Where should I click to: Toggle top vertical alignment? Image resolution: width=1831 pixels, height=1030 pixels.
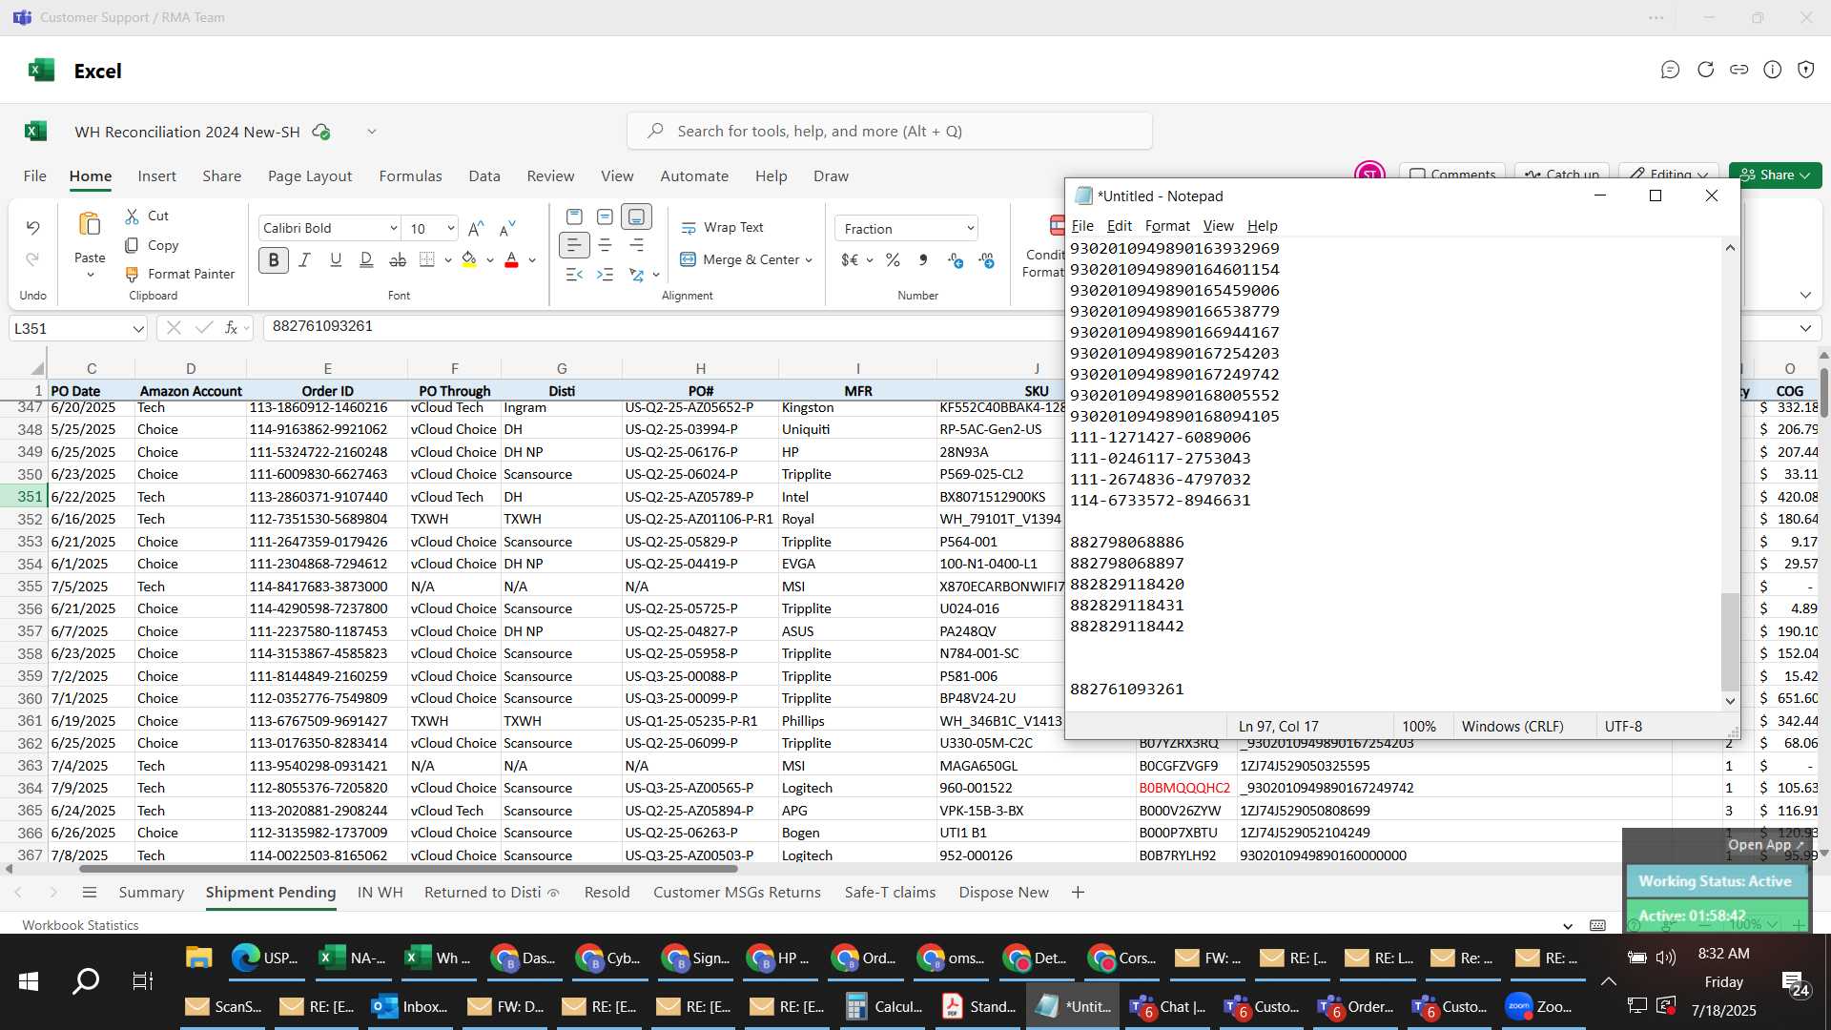pyautogui.click(x=574, y=217)
